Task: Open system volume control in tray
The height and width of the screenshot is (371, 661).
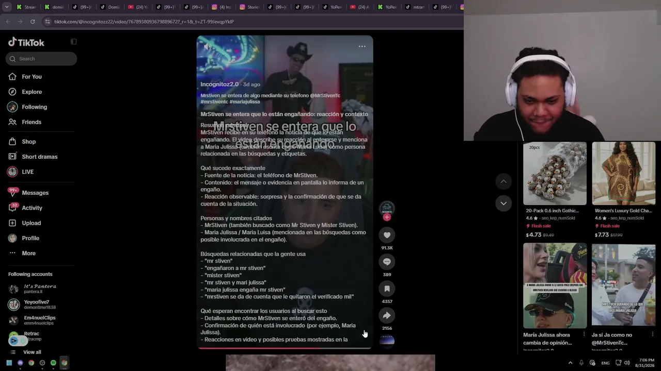Action: (x=627, y=363)
